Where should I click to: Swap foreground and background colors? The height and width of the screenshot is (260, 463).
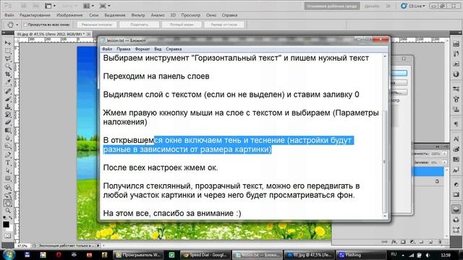pos(11,217)
